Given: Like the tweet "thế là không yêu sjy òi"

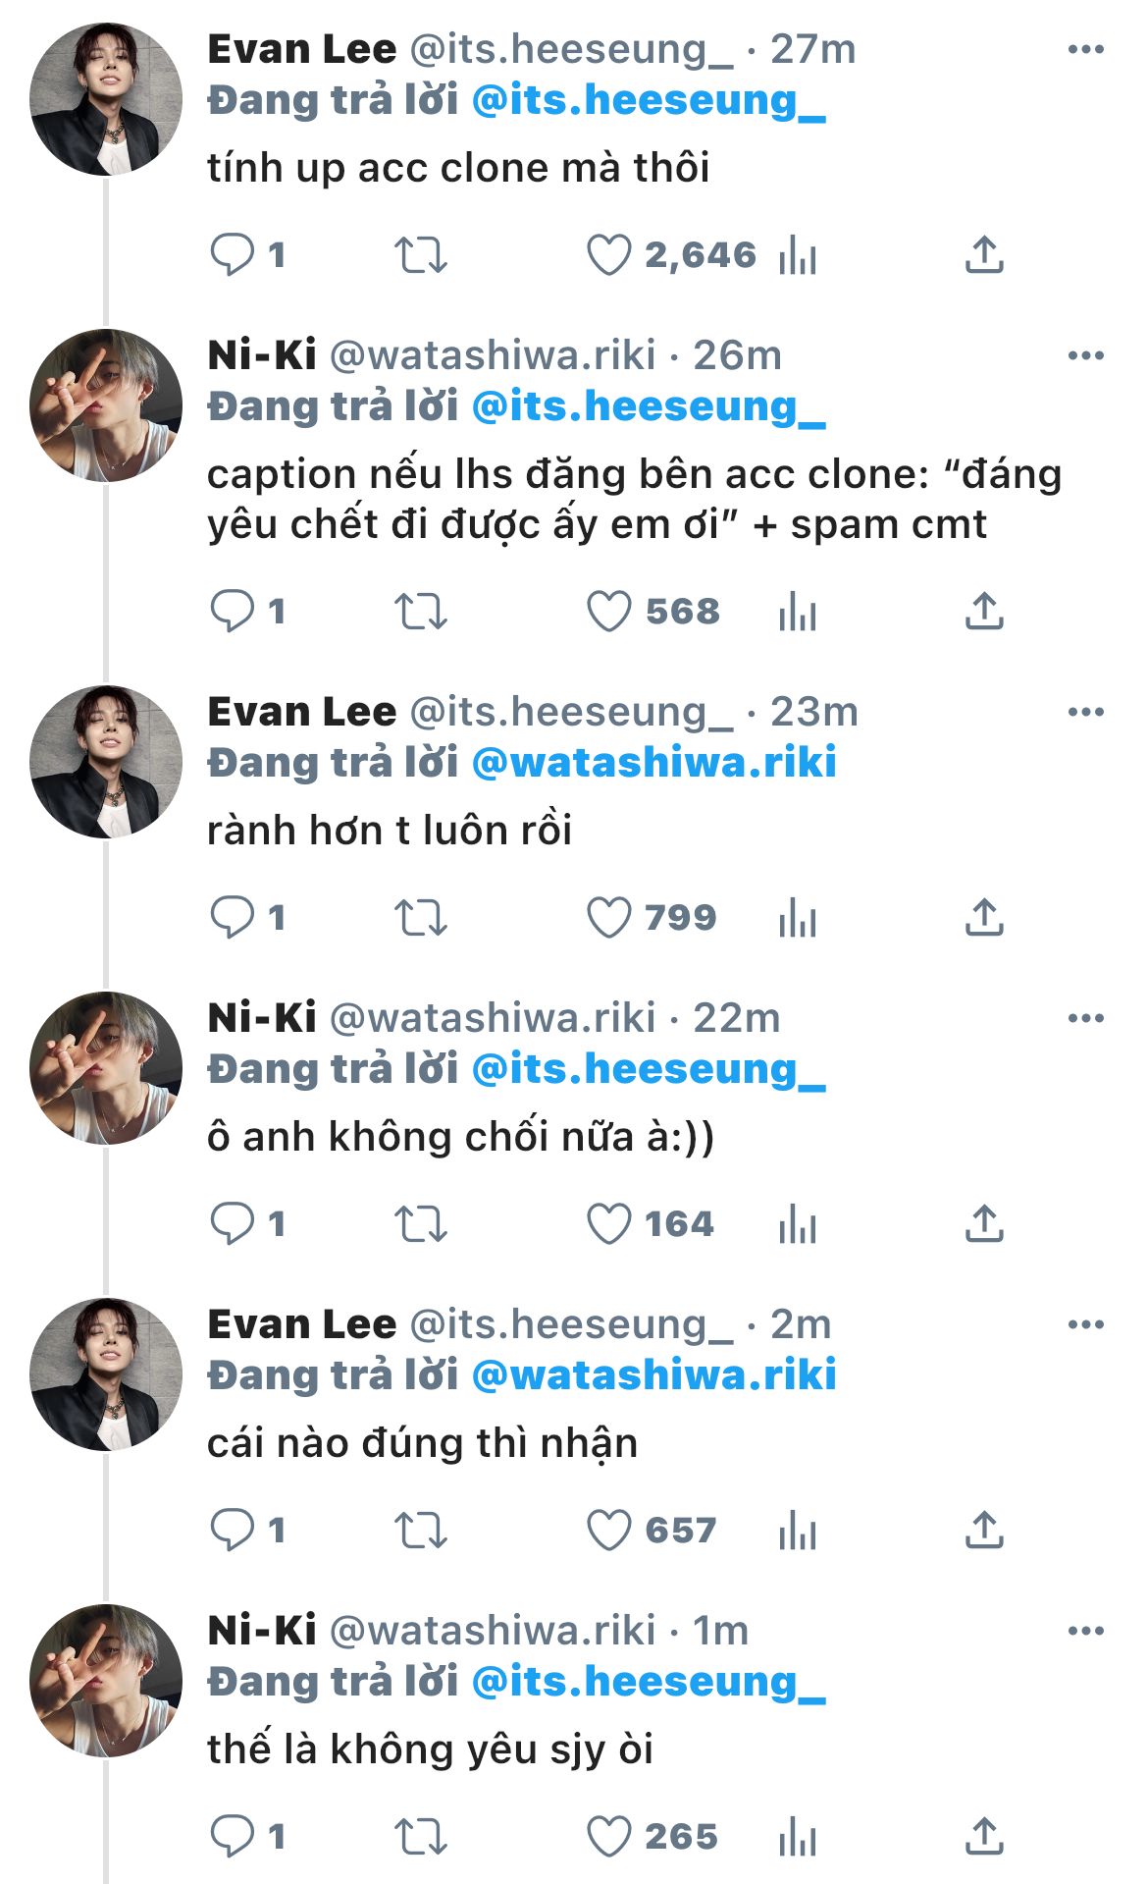Looking at the screenshot, I should (608, 1837).
